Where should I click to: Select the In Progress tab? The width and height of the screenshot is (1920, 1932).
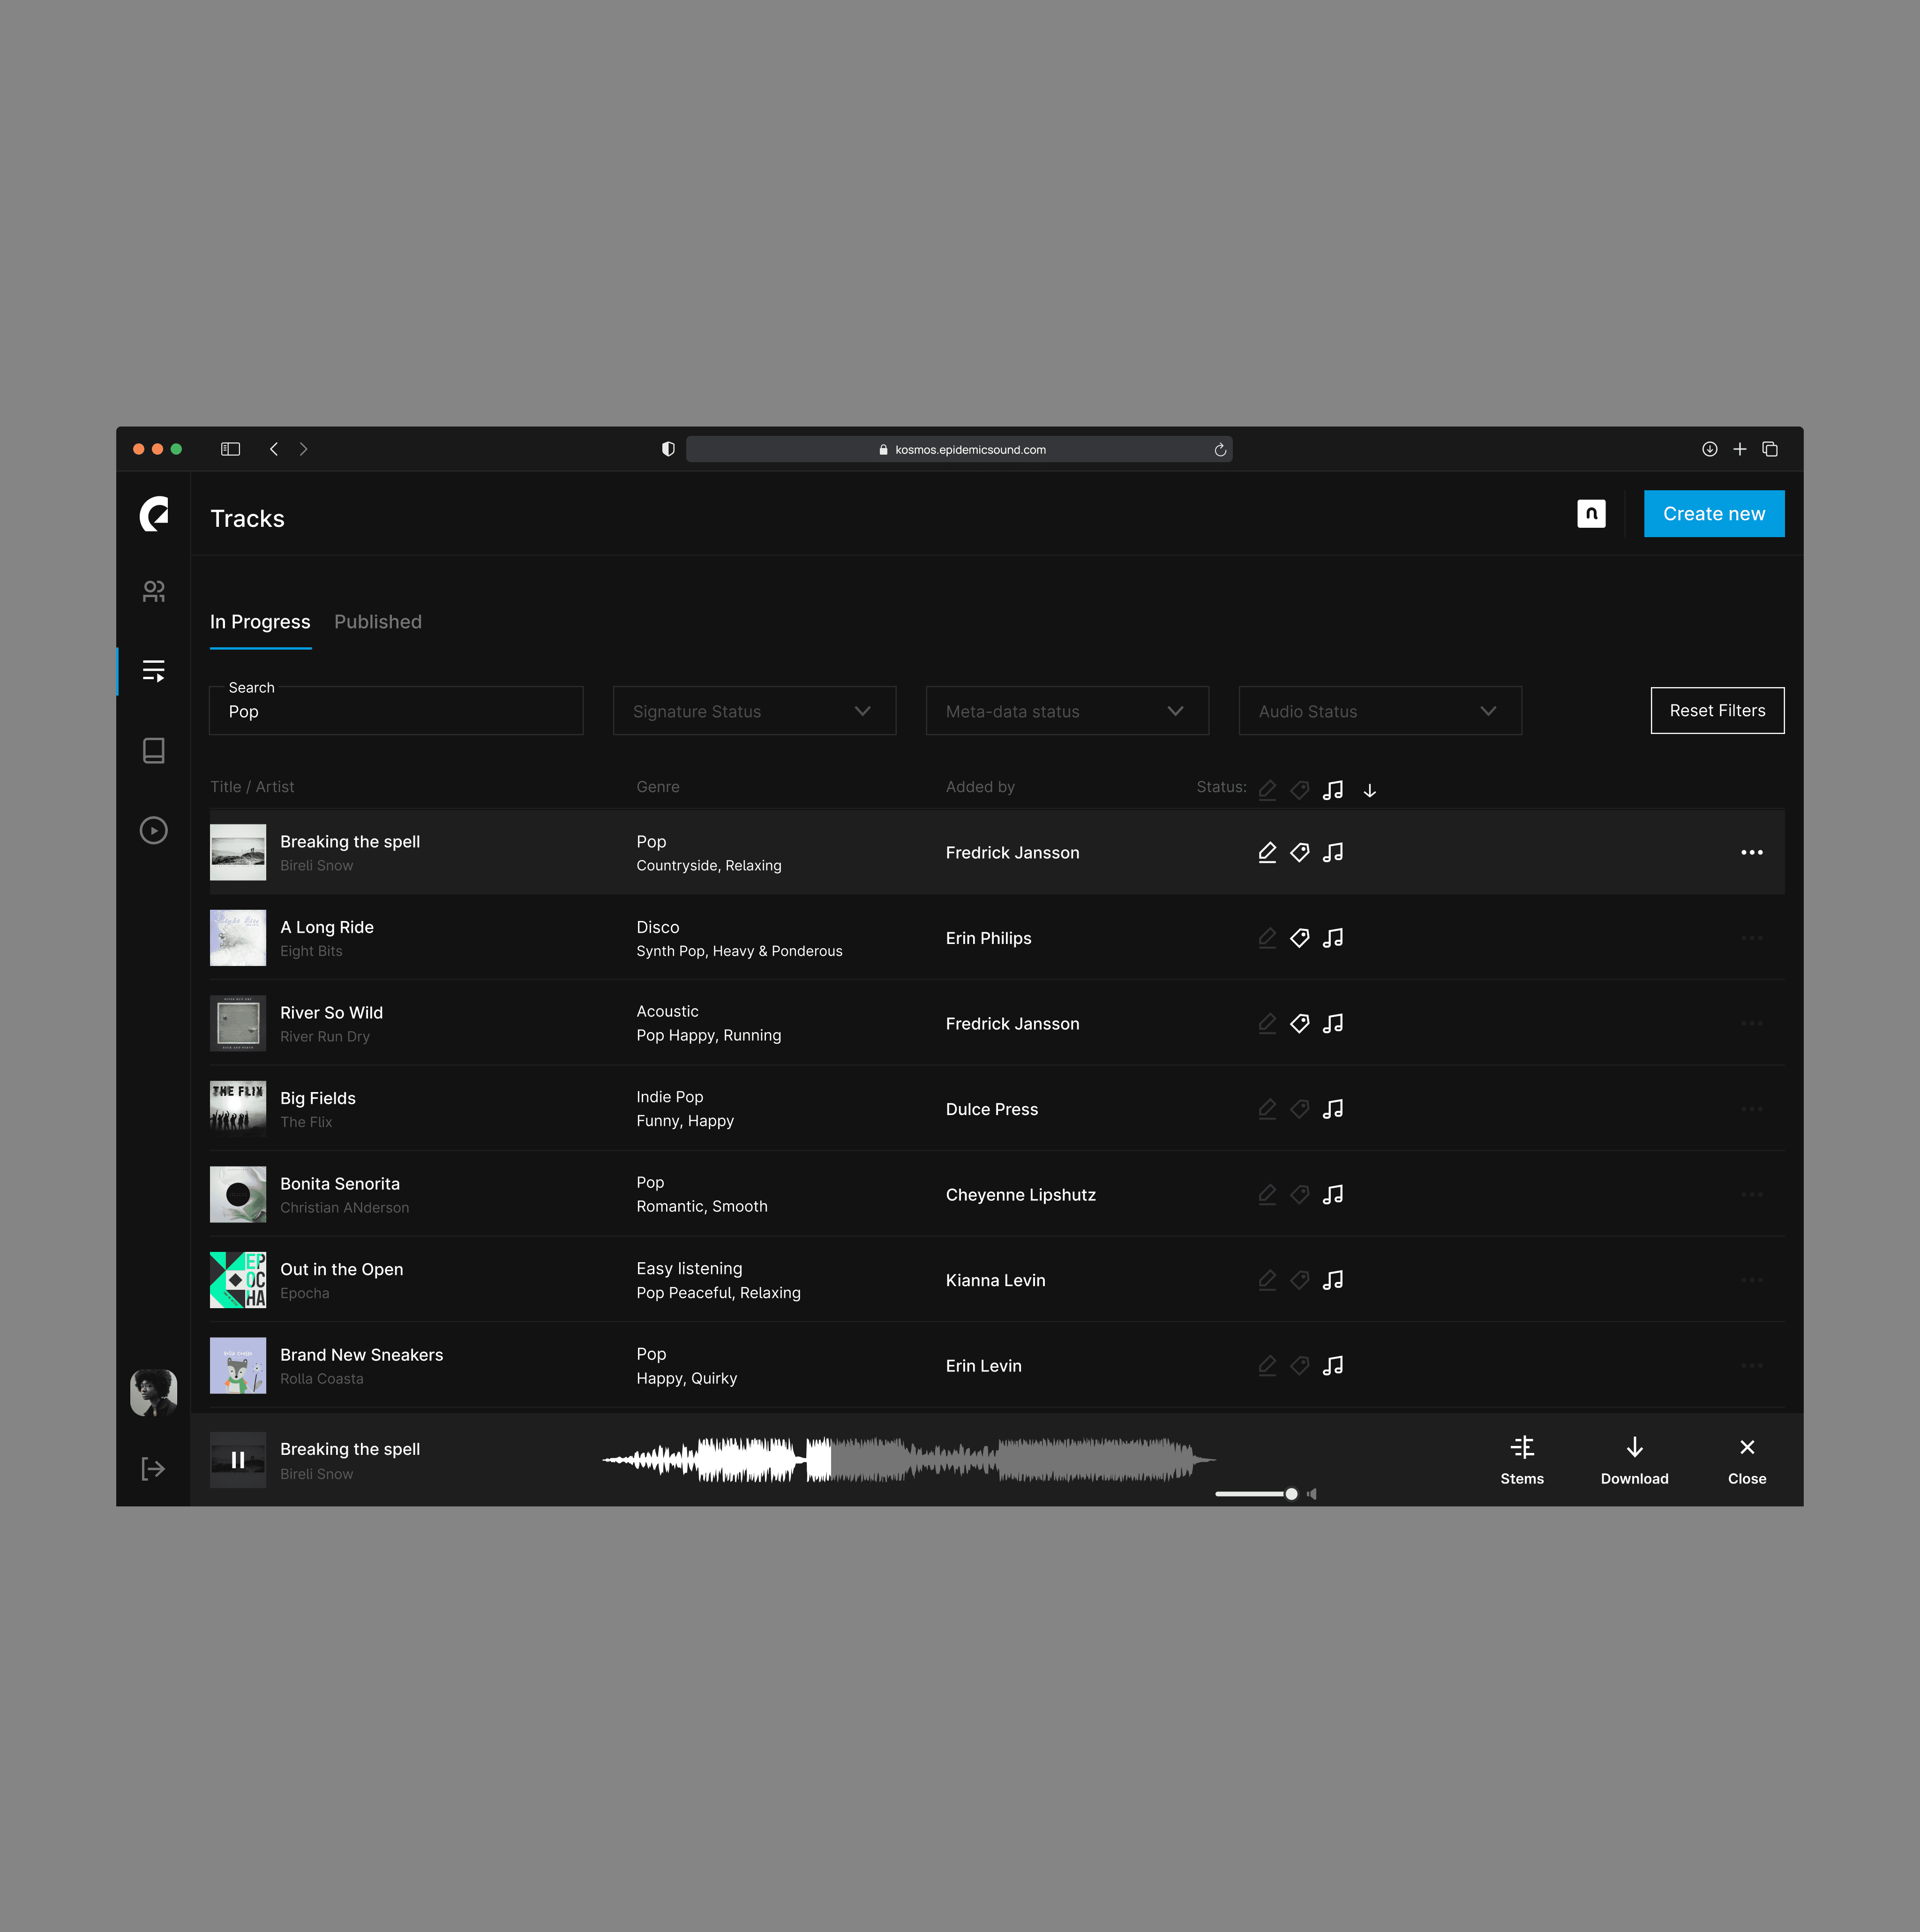click(260, 622)
